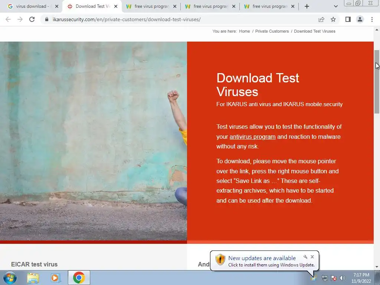
Task: Follow the Private Customers breadcrumb link
Action: click(272, 31)
